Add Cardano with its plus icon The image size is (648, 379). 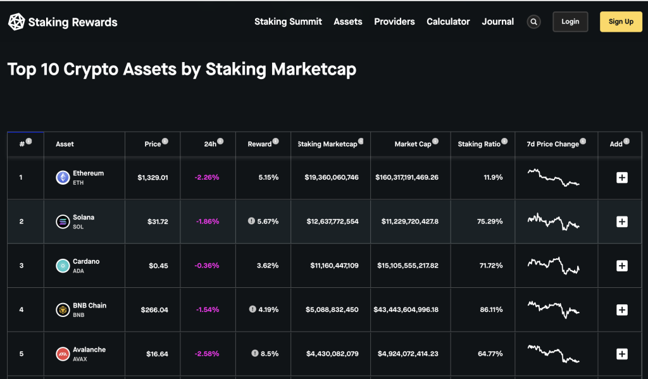(622, 266)
